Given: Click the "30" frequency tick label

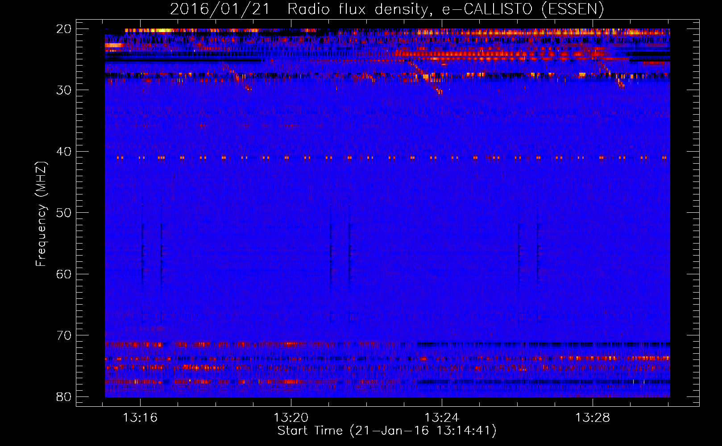Looking at the screenshot, I should [64, 90].
